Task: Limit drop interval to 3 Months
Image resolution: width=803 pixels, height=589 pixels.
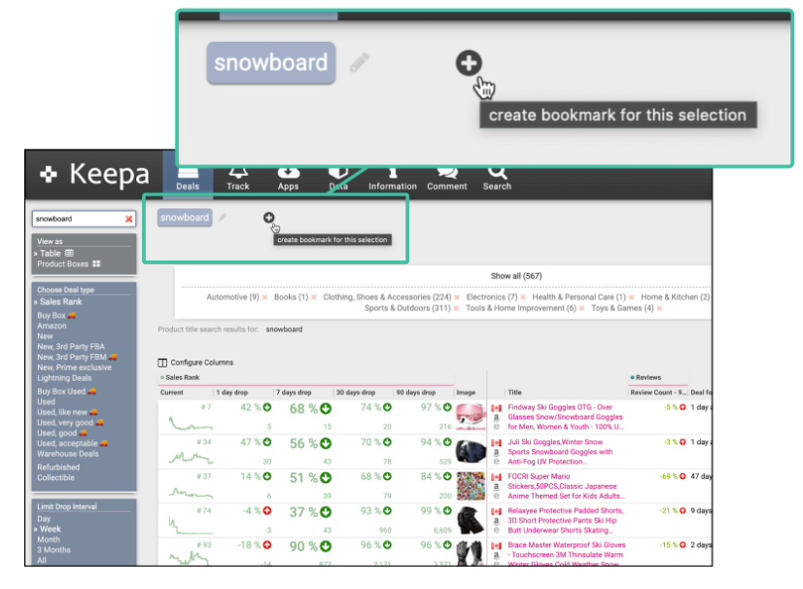Action: (53, 550)
